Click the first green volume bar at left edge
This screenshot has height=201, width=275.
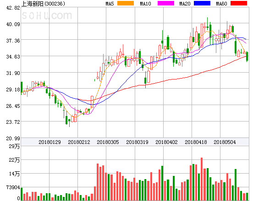pos(22,194)
